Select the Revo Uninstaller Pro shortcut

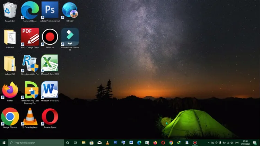coord(30,65)
